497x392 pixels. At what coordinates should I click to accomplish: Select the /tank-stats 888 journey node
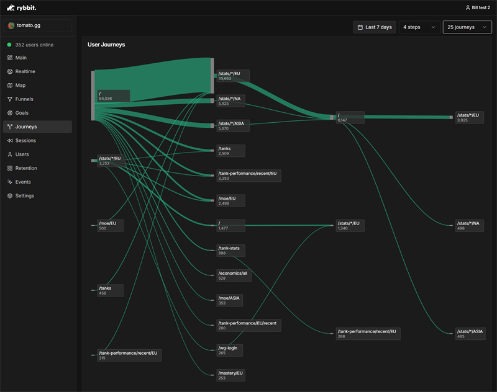tap(230, 250)
